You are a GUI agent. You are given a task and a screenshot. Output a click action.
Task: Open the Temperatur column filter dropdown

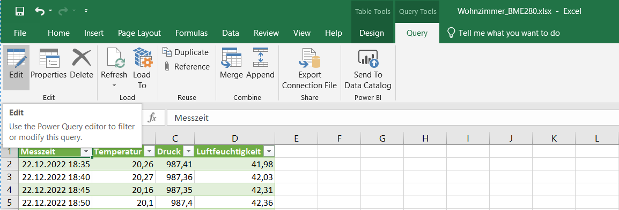click(x=149, y=151)
